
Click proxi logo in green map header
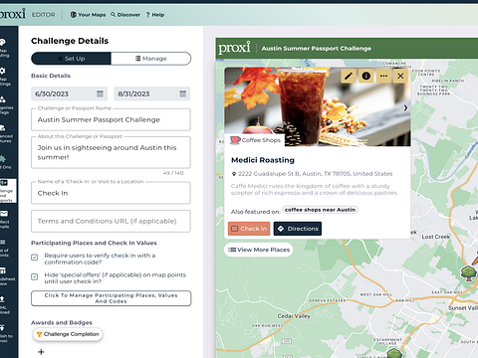coord(234,48)
